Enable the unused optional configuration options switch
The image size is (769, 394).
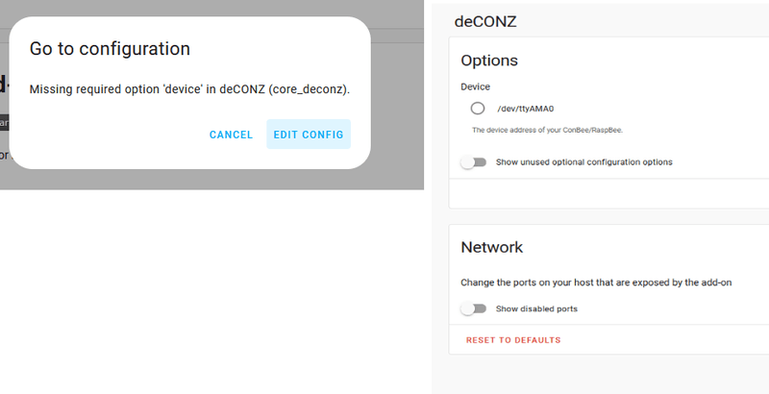(x=473, y=162)
